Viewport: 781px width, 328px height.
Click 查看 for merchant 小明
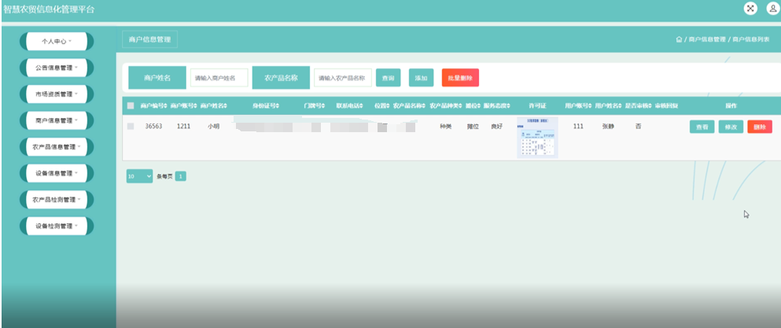[702, 127]
